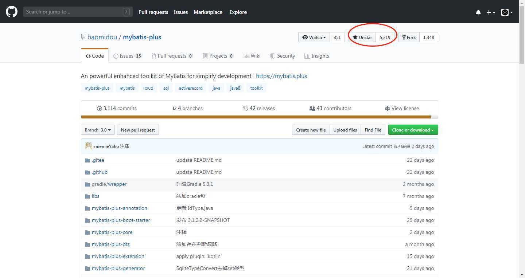Open the Clone or download dropdown

coord(413,130)
